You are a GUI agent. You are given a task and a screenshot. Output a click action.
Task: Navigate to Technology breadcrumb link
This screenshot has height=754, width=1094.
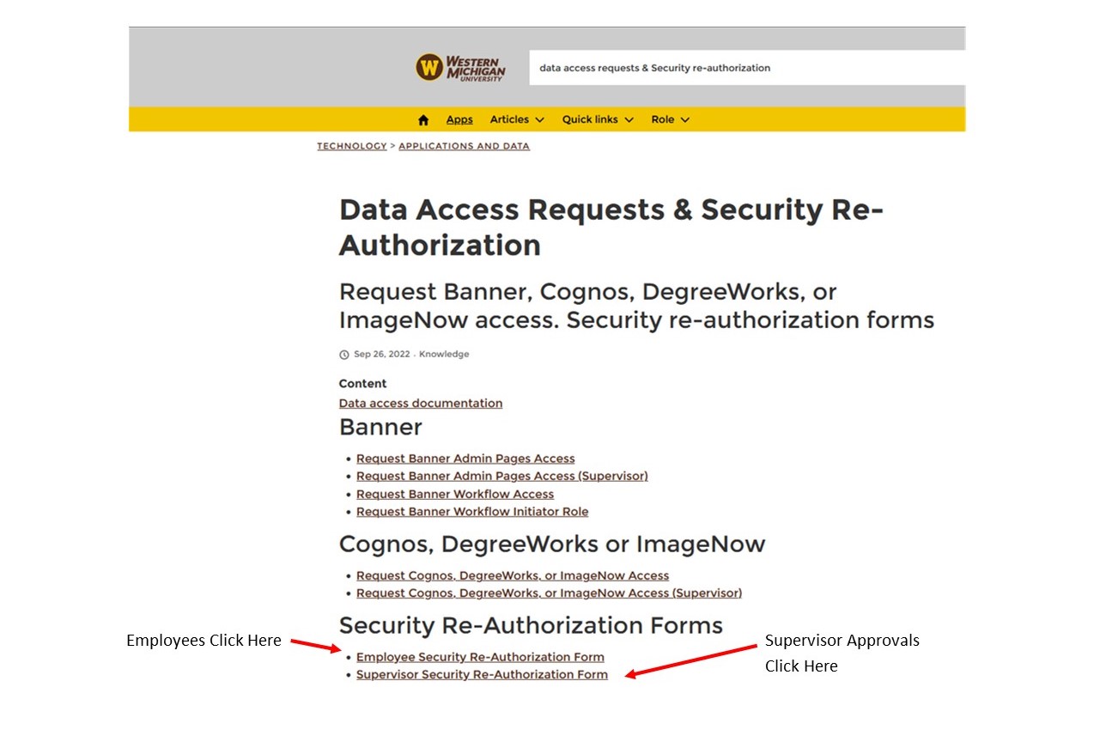pos(352,147)
